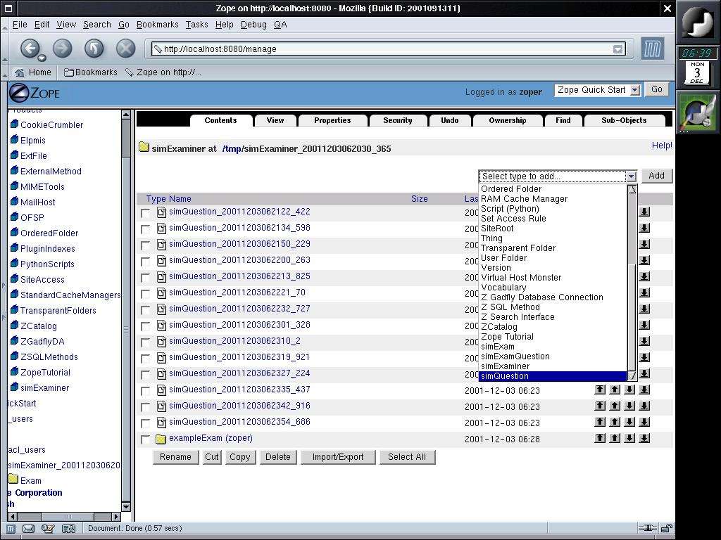
Task: Switch to the Properties tab
Action: click(332, 120)
